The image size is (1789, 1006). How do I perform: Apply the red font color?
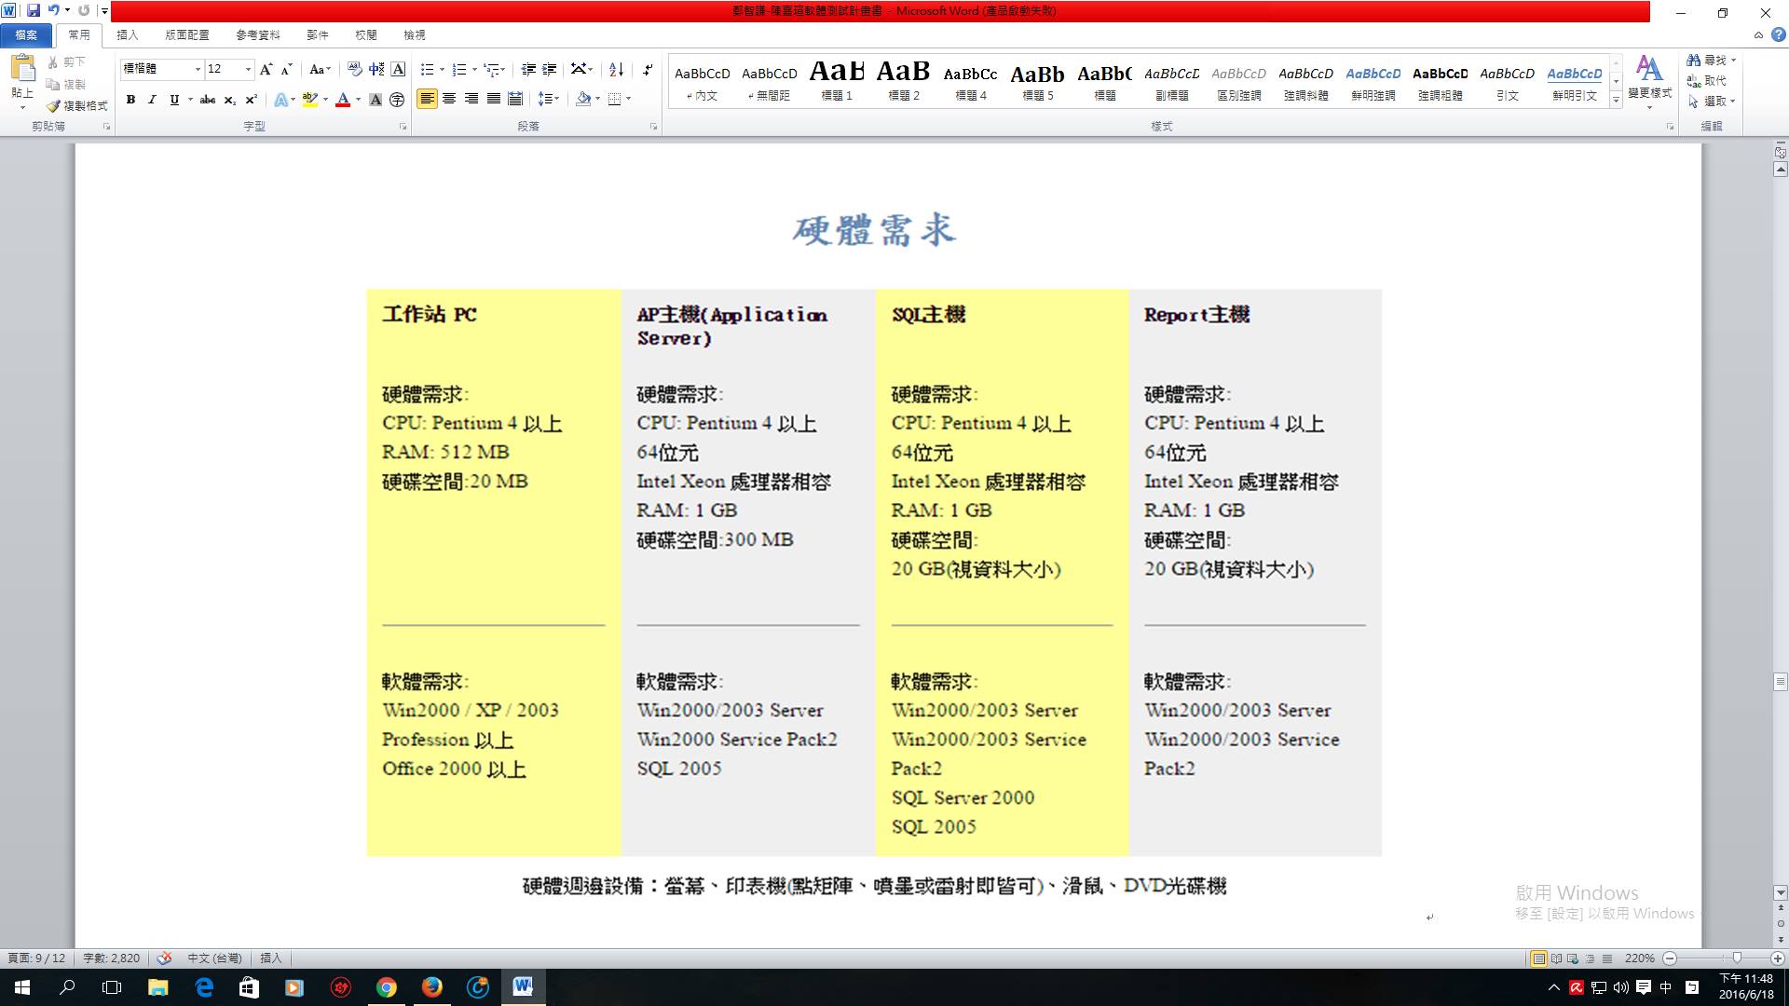point(343,100)
